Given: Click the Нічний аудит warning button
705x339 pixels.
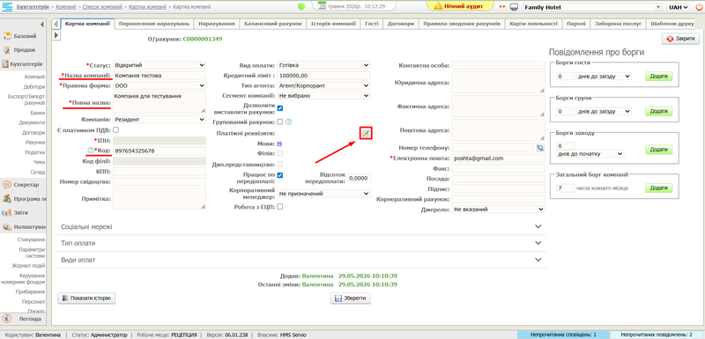Looking at the screenshot, I should [x=459, y=7].
